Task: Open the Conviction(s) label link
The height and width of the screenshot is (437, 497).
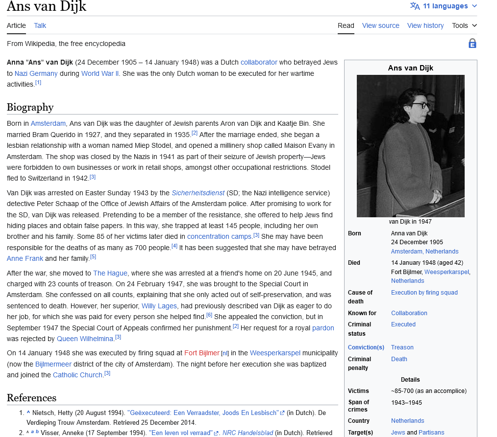Action: click(x=366, y=347)
